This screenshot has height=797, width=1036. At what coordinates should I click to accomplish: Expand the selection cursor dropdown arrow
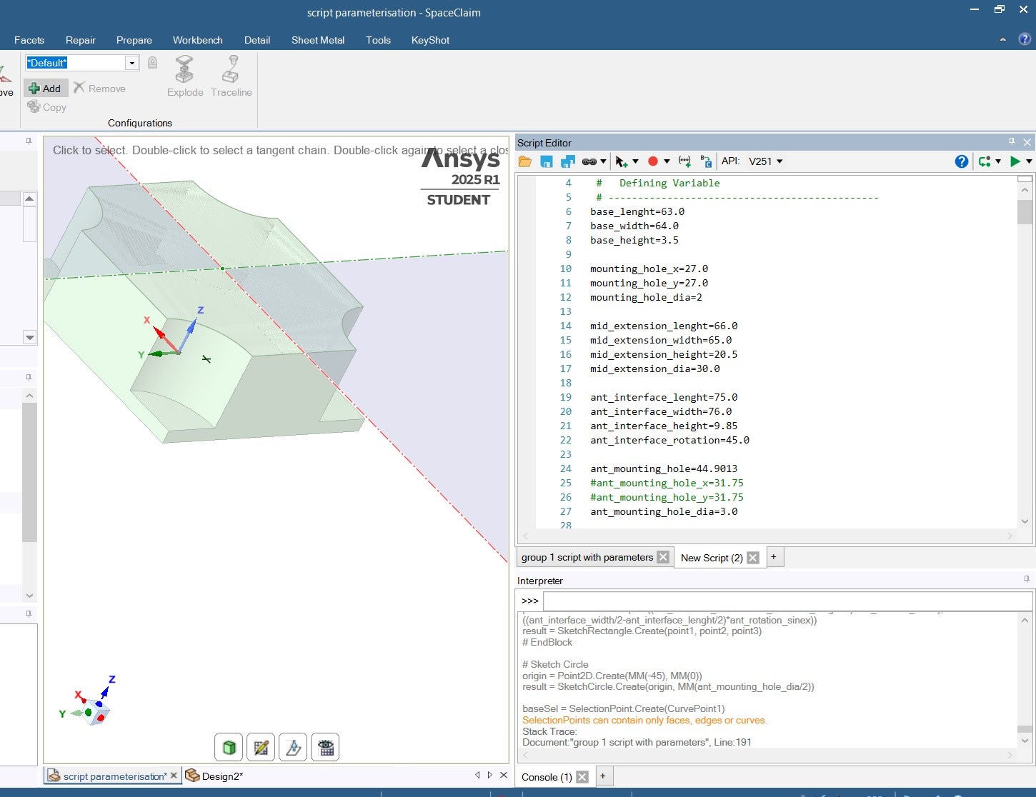pos(635,161)
